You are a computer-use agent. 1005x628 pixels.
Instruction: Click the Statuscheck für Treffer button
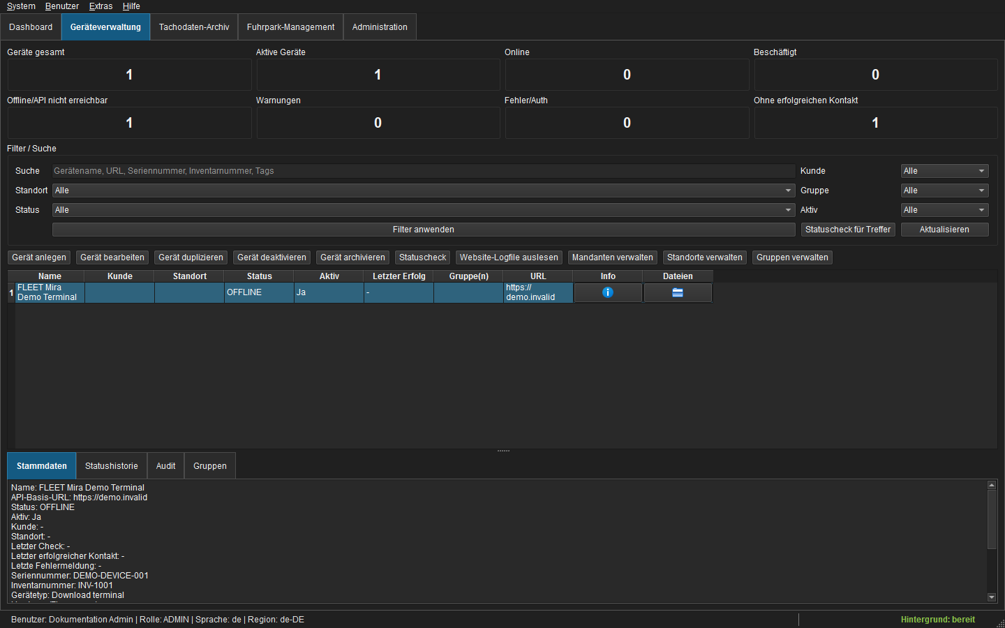[x=848, y=230]
